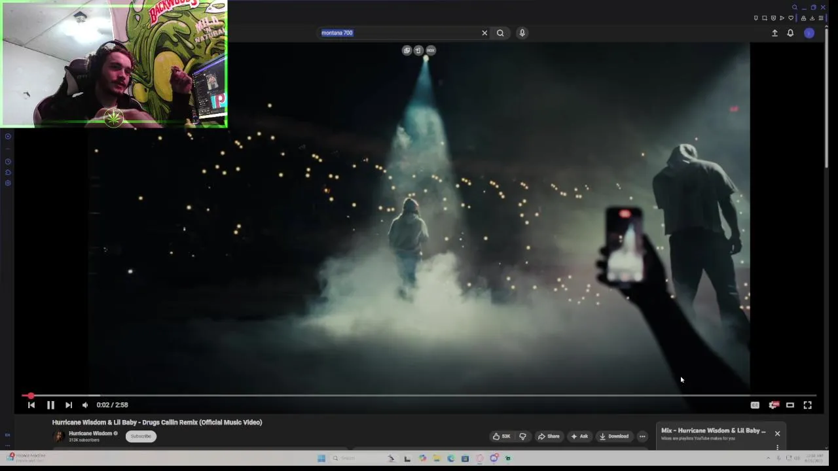Mute the video volume
Viewport: 838px width, 471px height.
coord(85,405)
